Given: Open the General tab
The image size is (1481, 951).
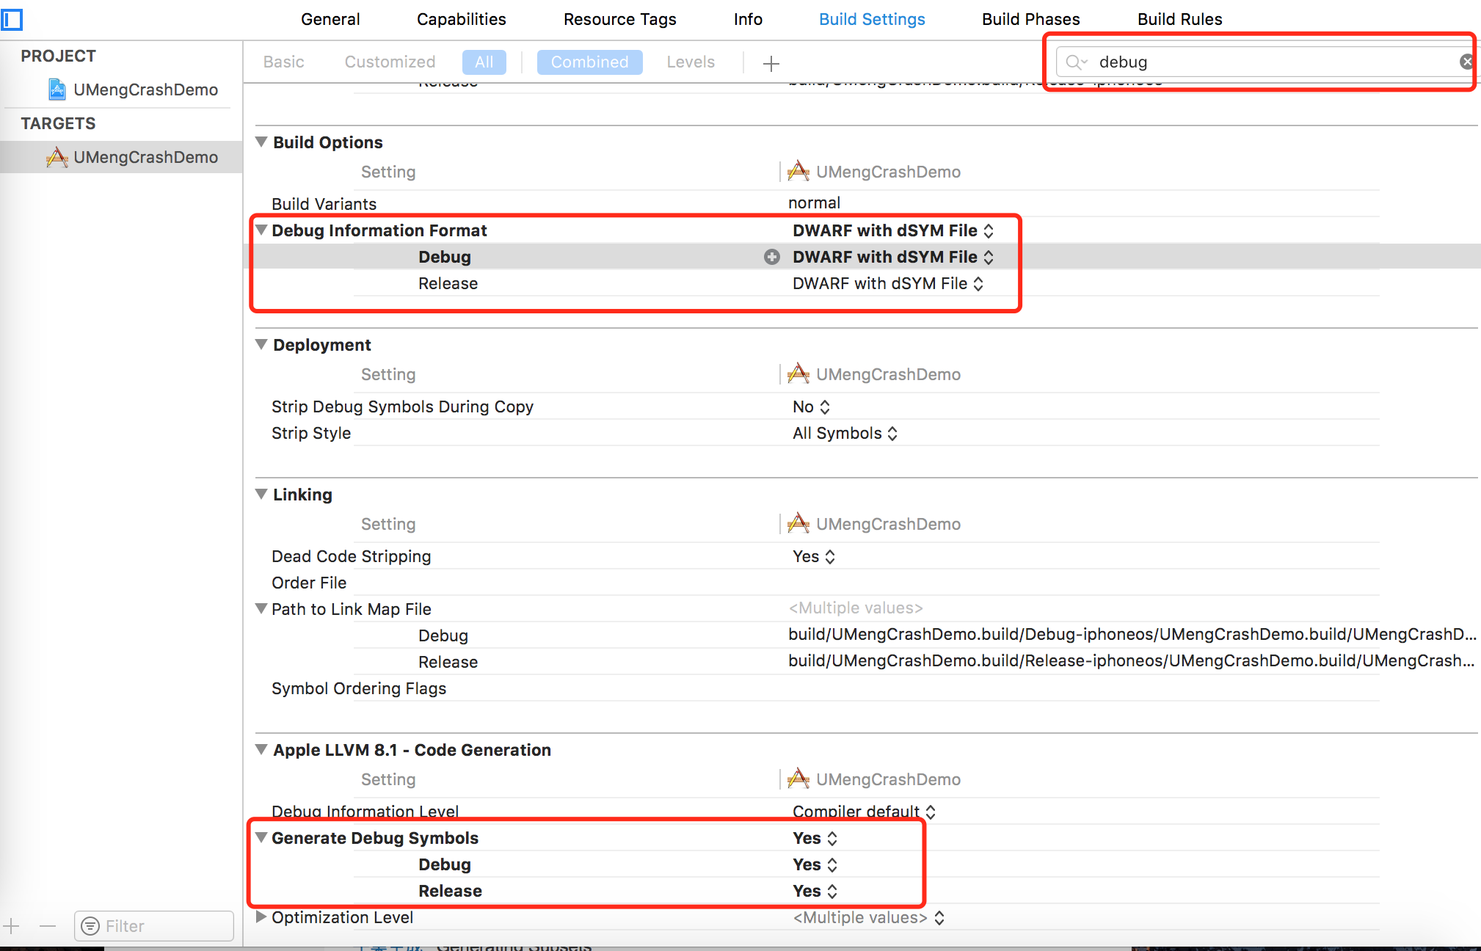Looking at the screenshot, I should click(x=330, y=19).
